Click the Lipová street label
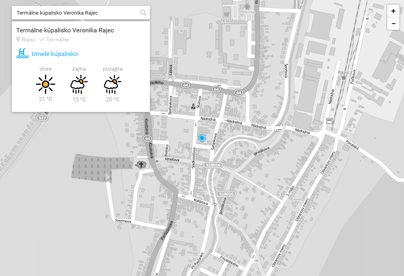This screenshot has width=404, height=276. (170, 70)
